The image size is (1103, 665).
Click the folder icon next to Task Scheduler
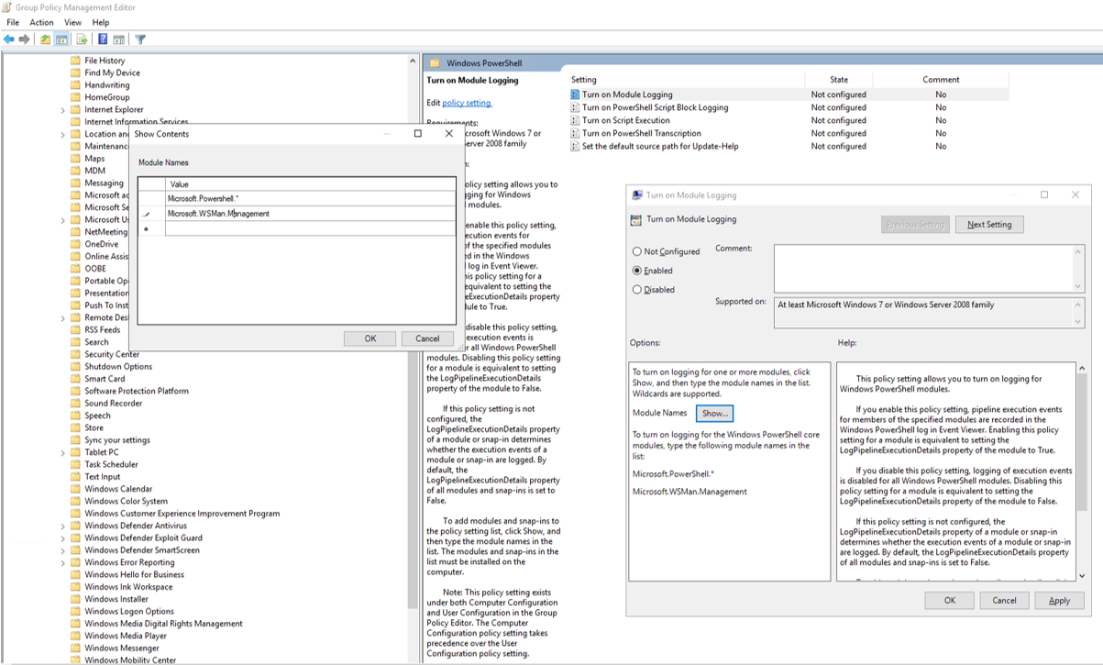point(76,464)
